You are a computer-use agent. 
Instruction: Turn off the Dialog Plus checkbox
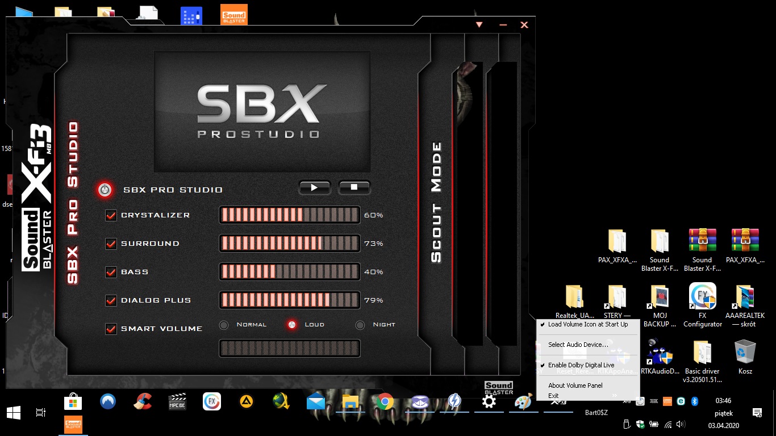click(x=111, y=300)
